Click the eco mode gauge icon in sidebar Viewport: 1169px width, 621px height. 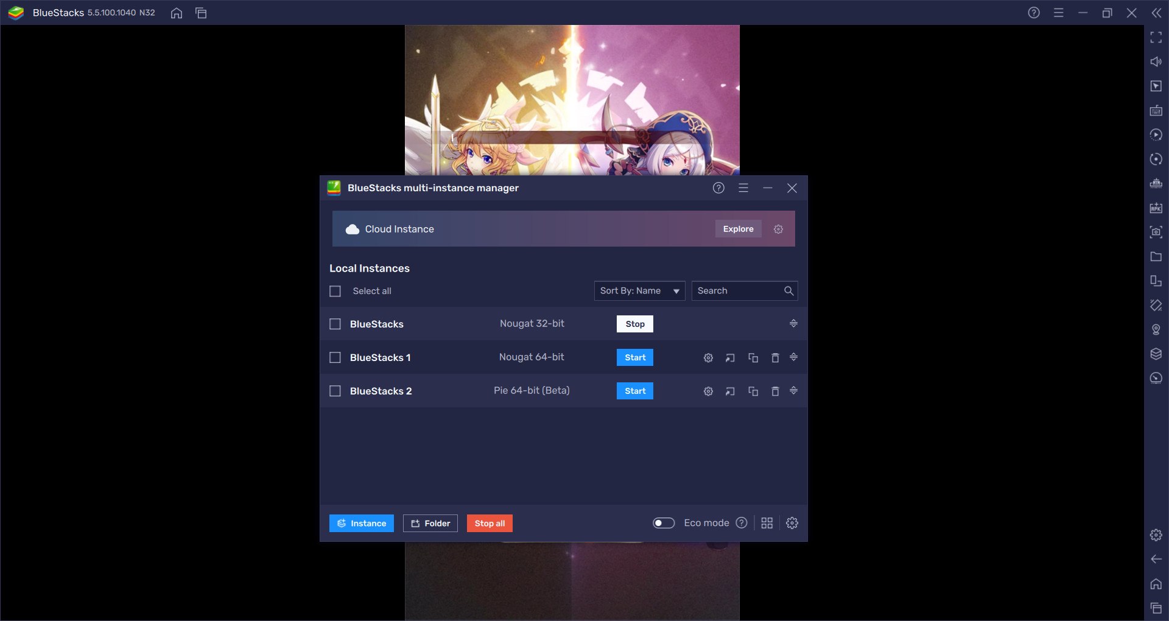pos(1156,378)
